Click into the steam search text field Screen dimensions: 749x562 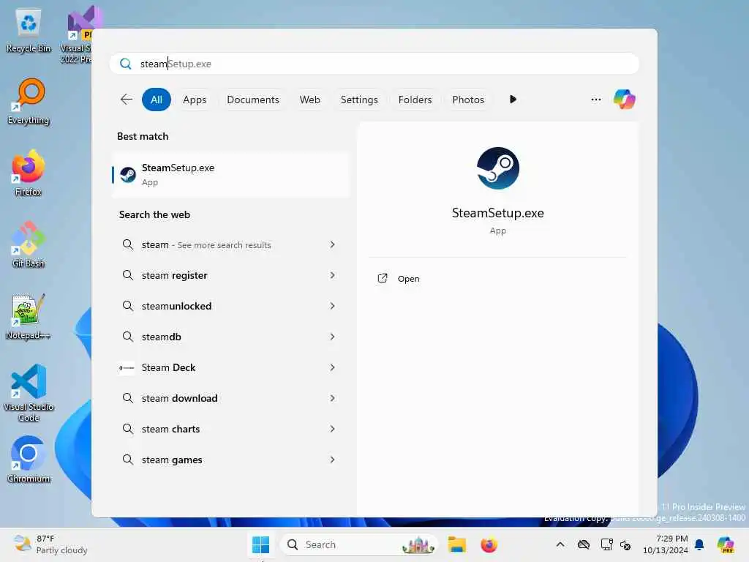pos(374,64)
